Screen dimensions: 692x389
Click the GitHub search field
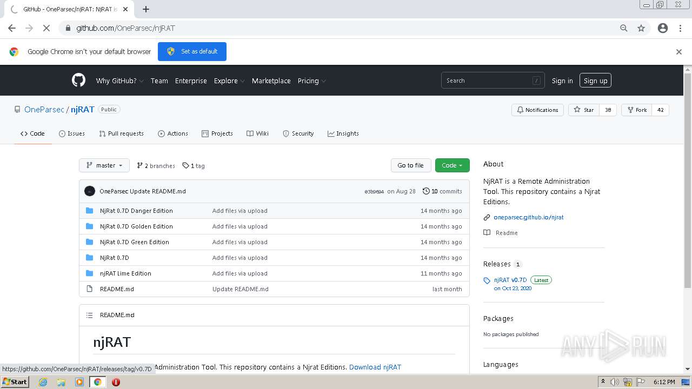493,81
